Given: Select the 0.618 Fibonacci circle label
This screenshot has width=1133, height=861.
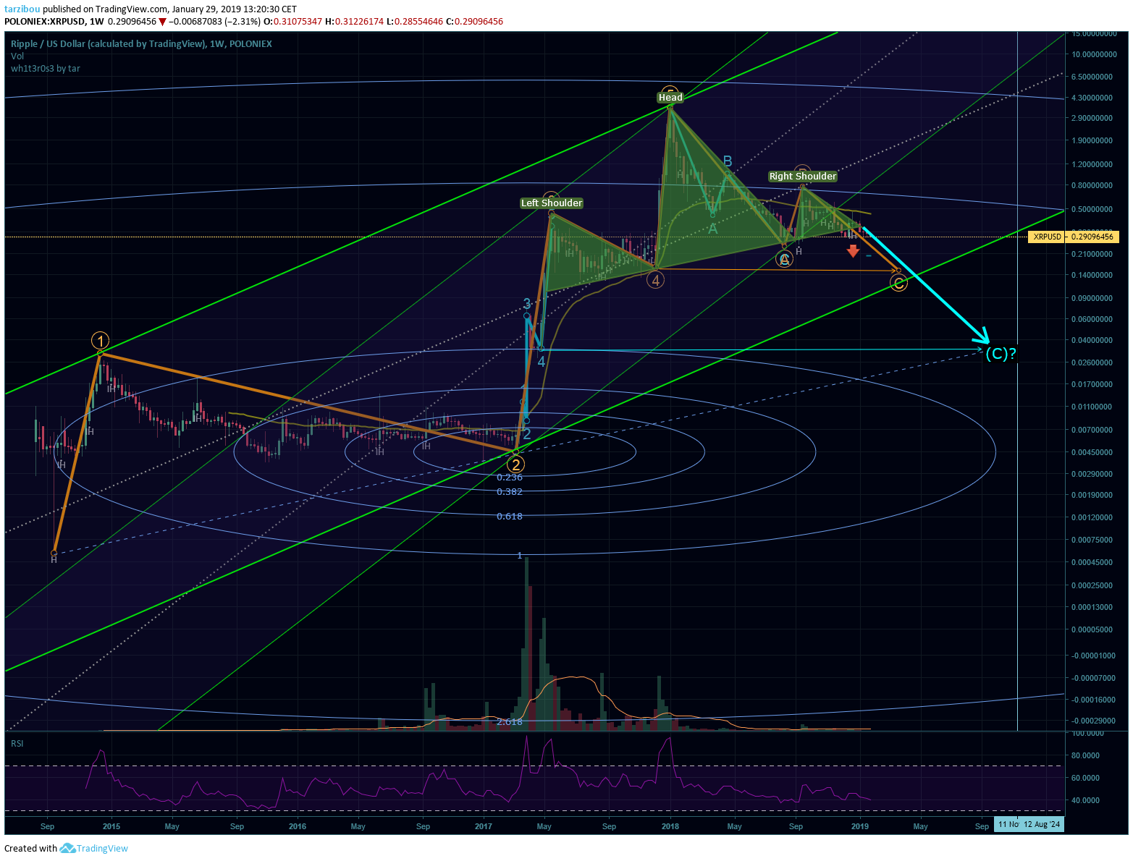Looking at the screenshot, I should coord(510,517).
